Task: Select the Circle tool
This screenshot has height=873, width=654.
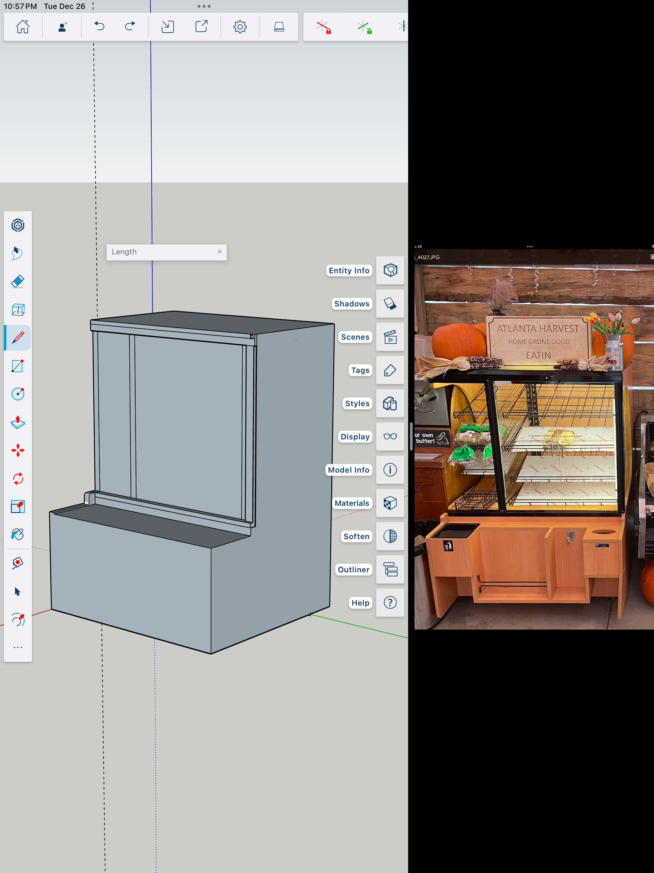Action: click(18, 394)
